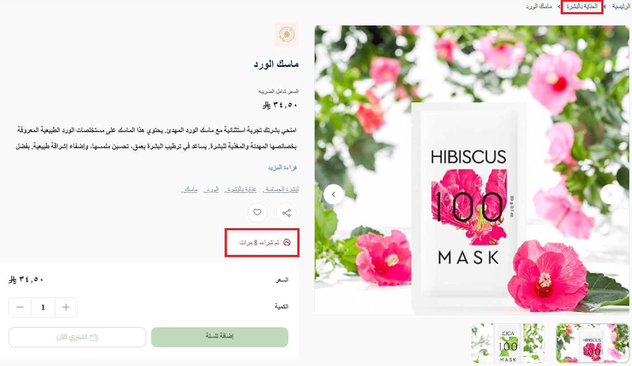Click the wallet icon on the اشتري الآن button
Image resolution: width=632 pixels, height=366 pixels.
pyautogui.click(x=94, y=337)
